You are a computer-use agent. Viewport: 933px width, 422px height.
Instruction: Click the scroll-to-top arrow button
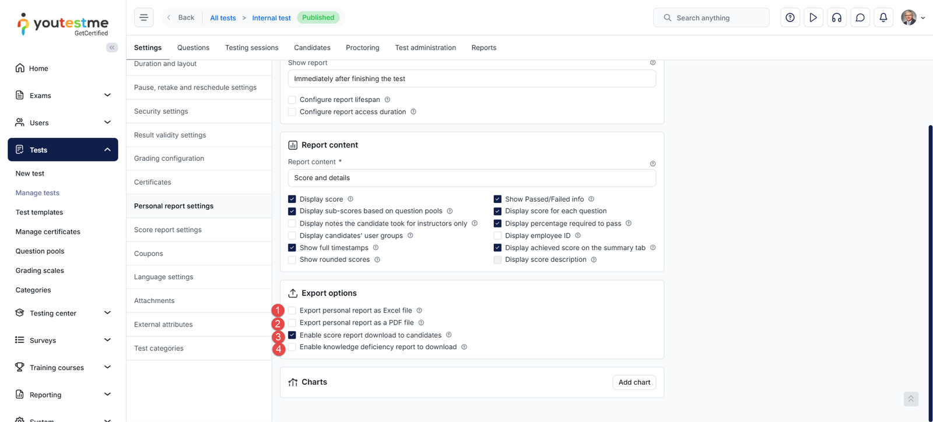(x=911, y=399)
